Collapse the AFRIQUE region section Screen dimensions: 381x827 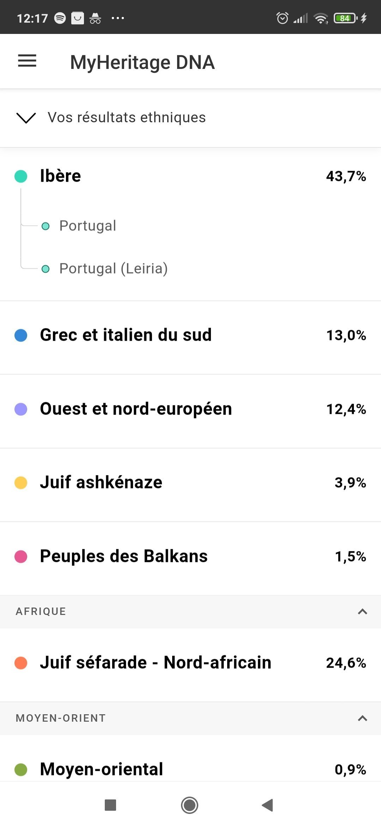pos(362,611)
